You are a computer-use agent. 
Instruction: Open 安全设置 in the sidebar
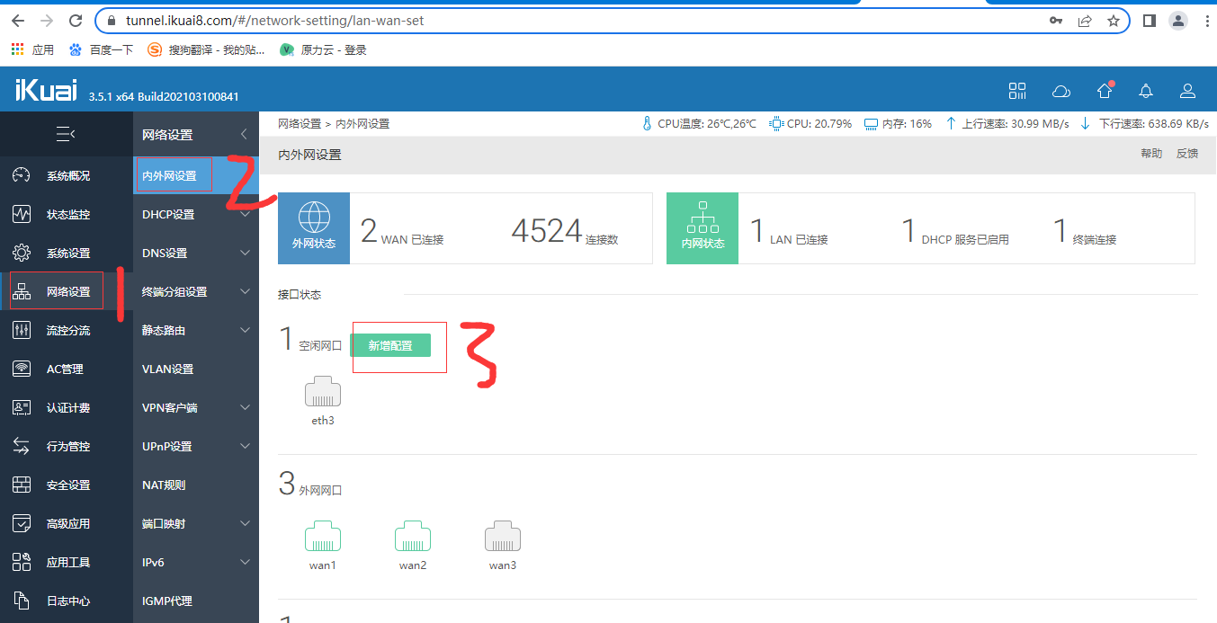67,485
